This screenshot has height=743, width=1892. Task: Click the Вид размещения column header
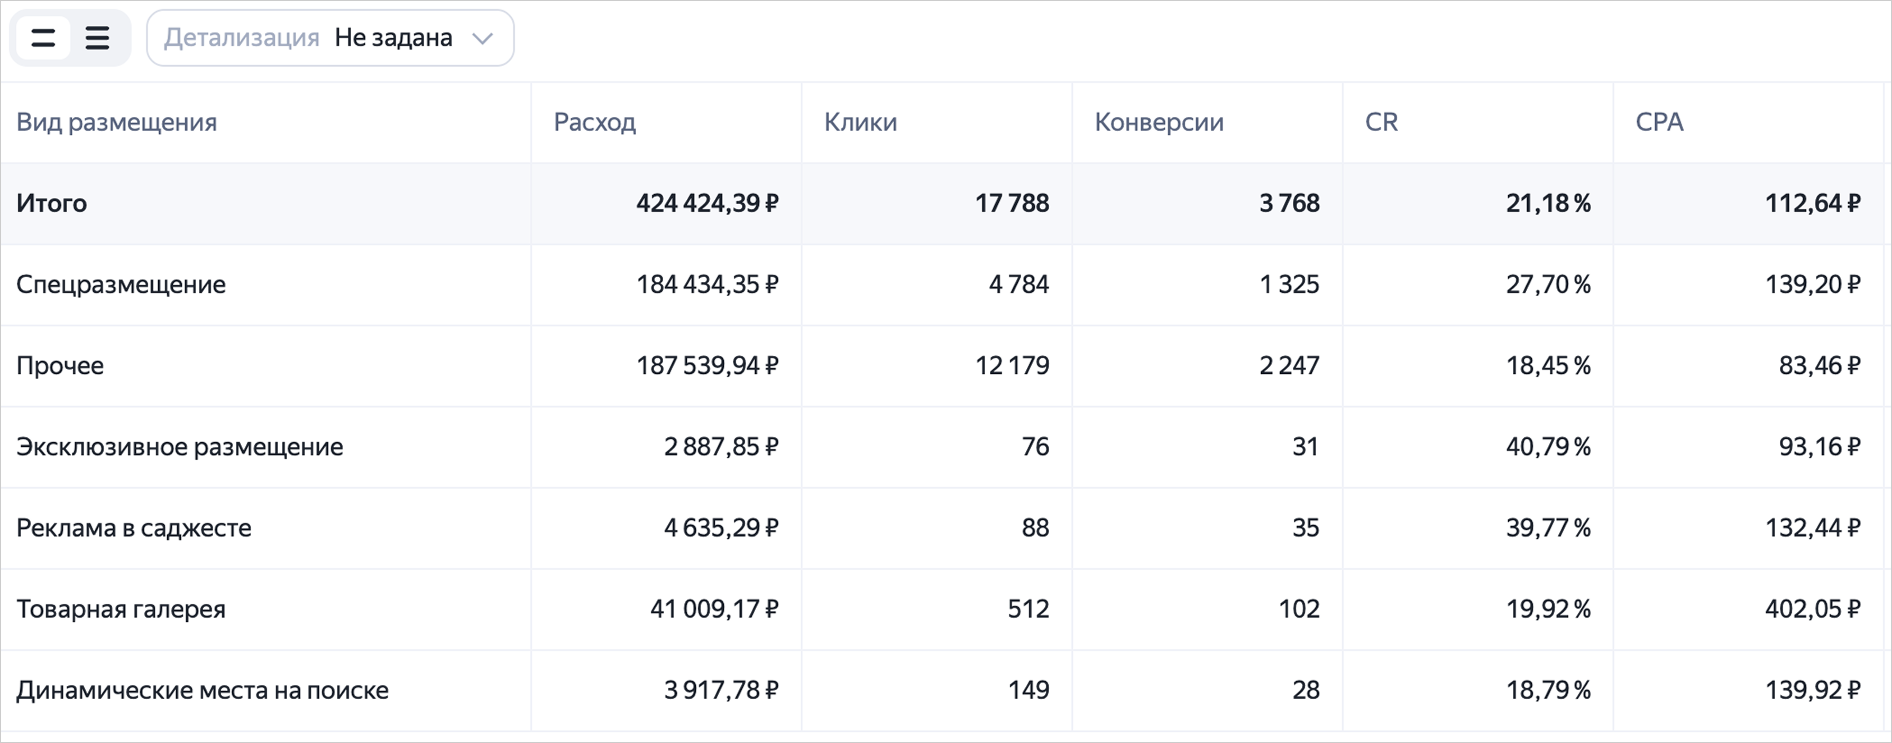117,122
